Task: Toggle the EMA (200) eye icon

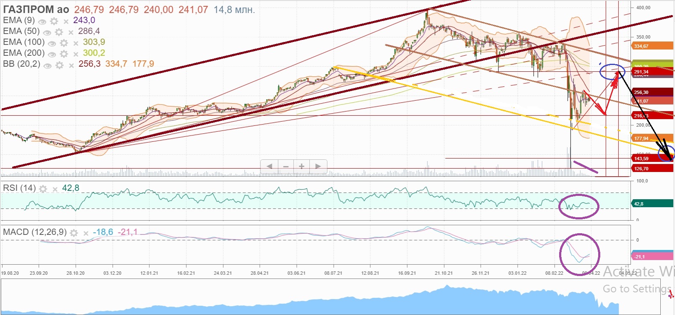Action: coord(52,54)
